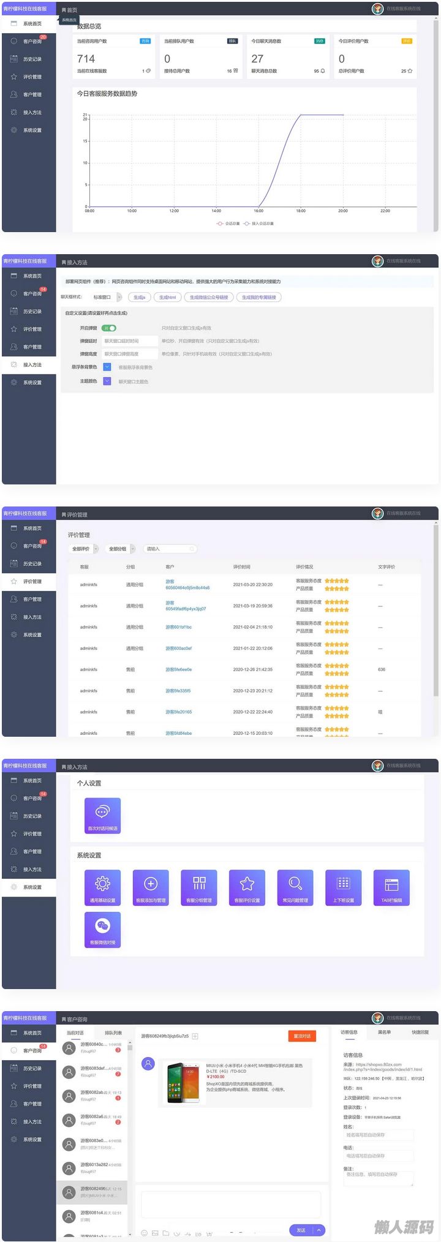This screenshot has height=1242, width=441.
Task: Click the 请输入 search field in 评价管理
Action: coord(170,549)
